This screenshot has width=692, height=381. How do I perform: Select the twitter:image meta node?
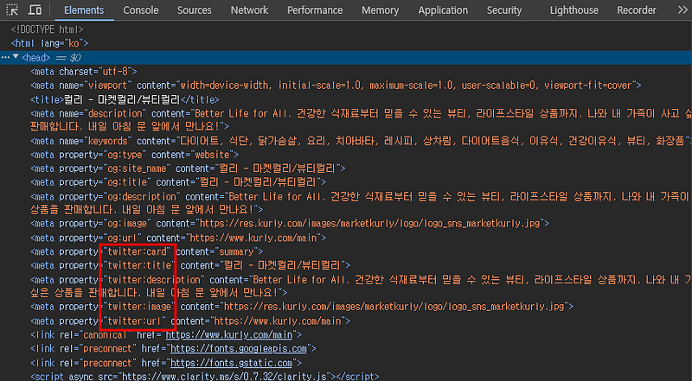(302, 307)
